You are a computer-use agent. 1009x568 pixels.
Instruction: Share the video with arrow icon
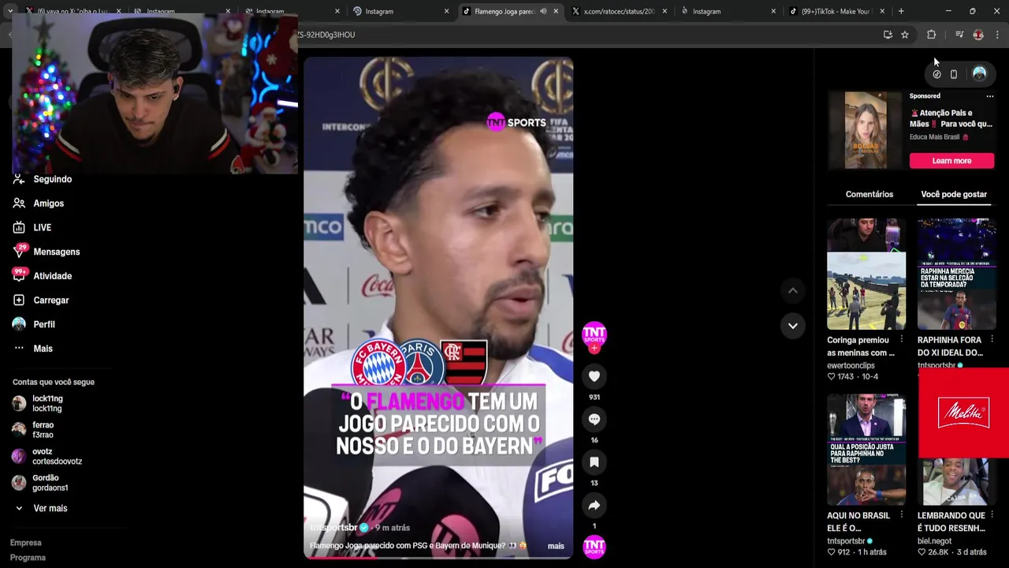594,505
